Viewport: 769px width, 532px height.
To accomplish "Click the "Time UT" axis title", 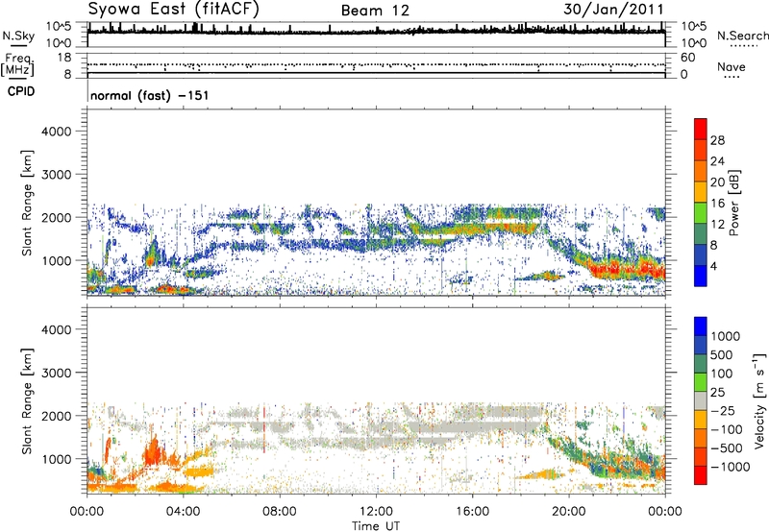I will coord(376,526).
